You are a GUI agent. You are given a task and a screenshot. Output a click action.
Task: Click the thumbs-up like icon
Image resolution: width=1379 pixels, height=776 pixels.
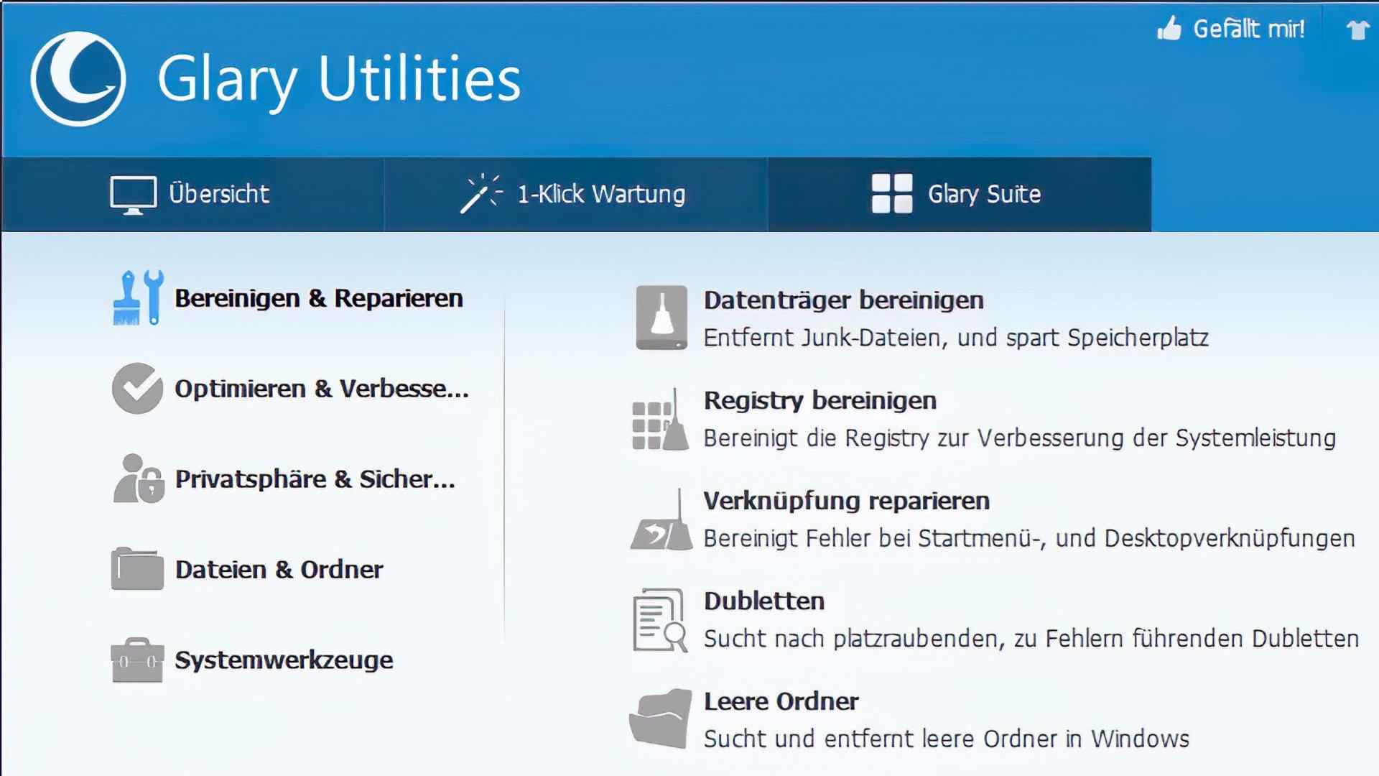[1169, 29]
